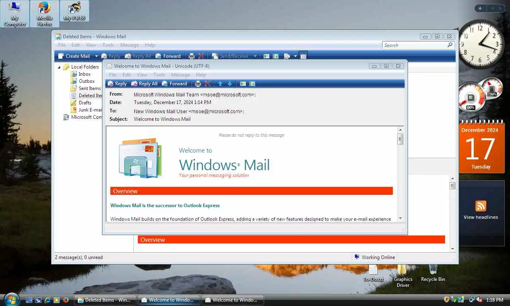Click the magnifier icon in the Search box
The width and height of the screenshot is (510, 306).
(x=450, y=45)
